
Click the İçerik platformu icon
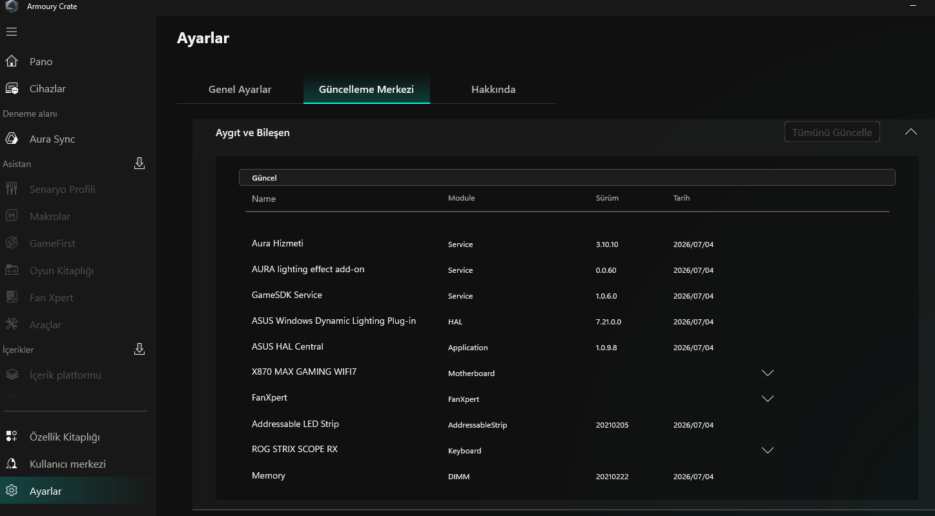12,375
